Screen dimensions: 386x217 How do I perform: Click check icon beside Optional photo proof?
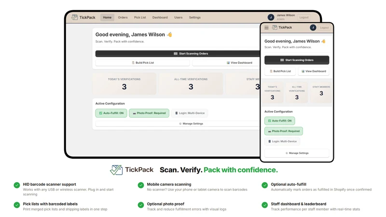pyautogui.click(x=141, y=204)
